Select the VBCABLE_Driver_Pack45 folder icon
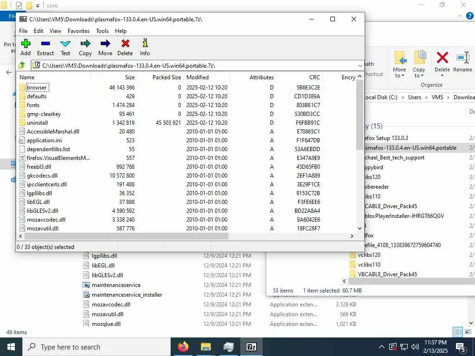The height and width of the screenshot is (356, 475). click(x=353, y=274)
